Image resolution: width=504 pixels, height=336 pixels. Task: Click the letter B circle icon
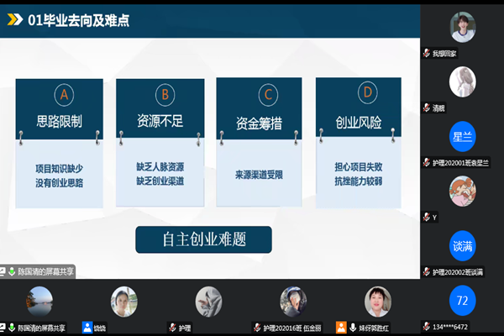point(165,93)
